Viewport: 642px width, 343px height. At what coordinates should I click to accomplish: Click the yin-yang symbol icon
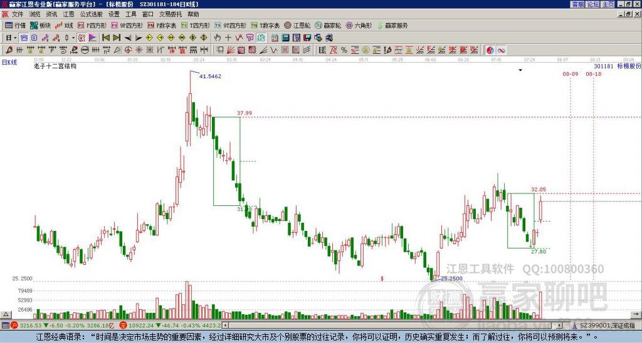[490, 50]
